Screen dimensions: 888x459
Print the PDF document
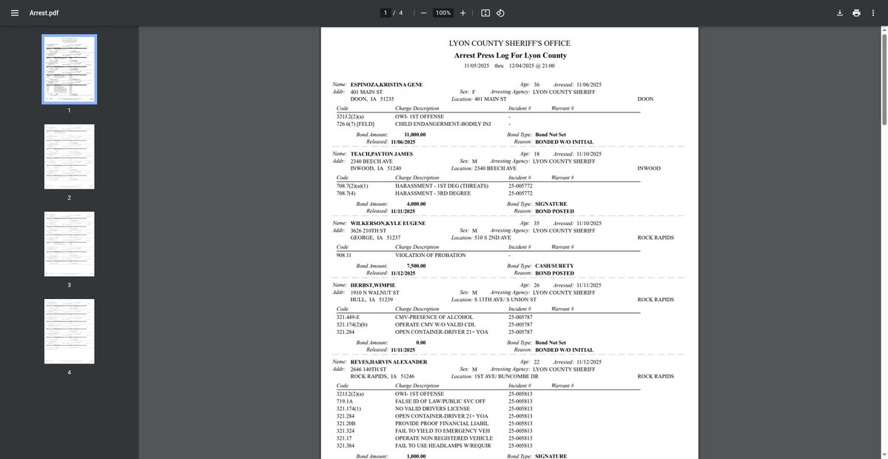(x=856, y=13)
